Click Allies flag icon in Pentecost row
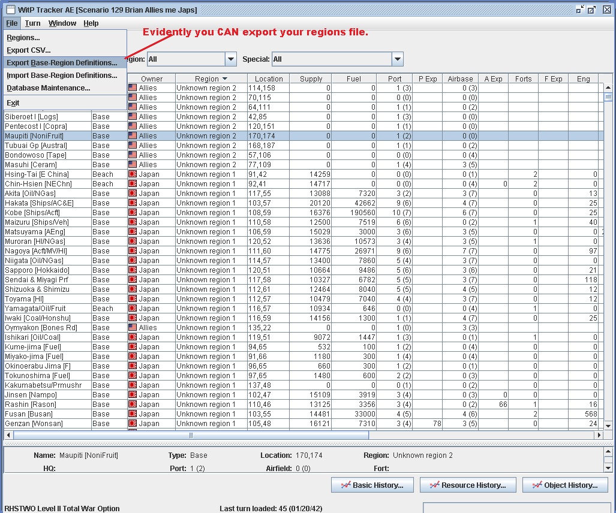The height and width of the screenshot is (513, 616). tap(133, 126)
